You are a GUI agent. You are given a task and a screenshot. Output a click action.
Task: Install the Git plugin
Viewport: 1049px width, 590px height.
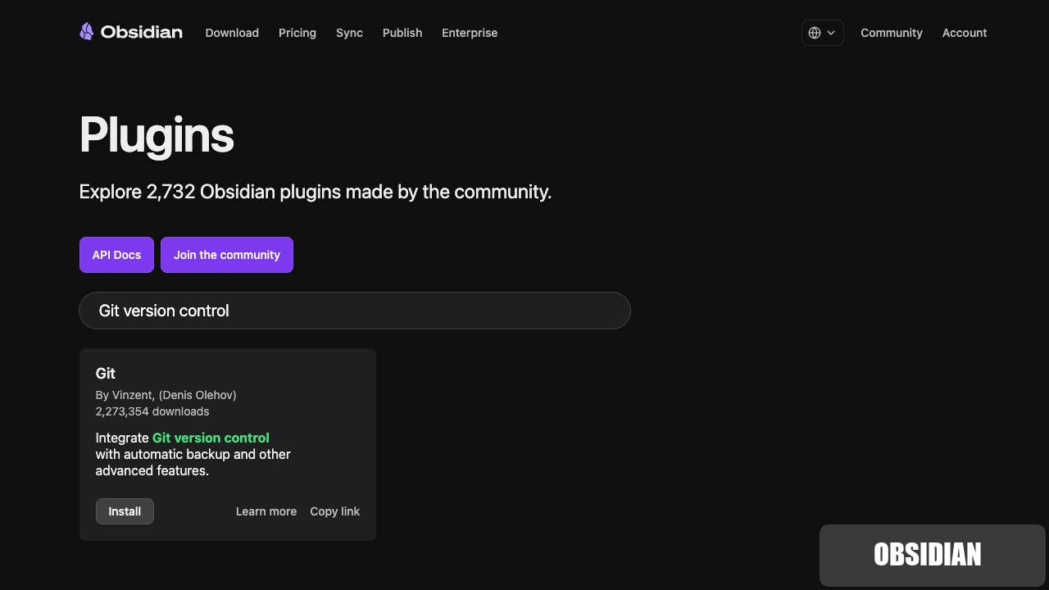(x=125, y=511)
